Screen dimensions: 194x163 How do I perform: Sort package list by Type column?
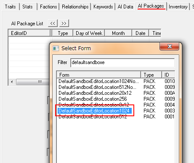click(63, 33)
